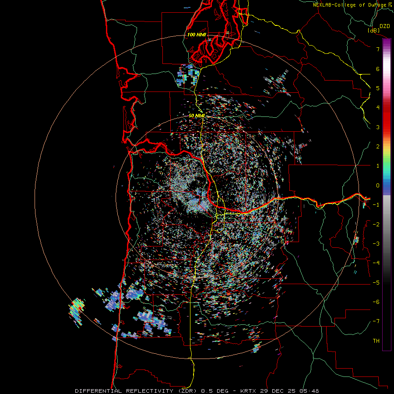Click the color scale at value 3

tap(387, 127)
